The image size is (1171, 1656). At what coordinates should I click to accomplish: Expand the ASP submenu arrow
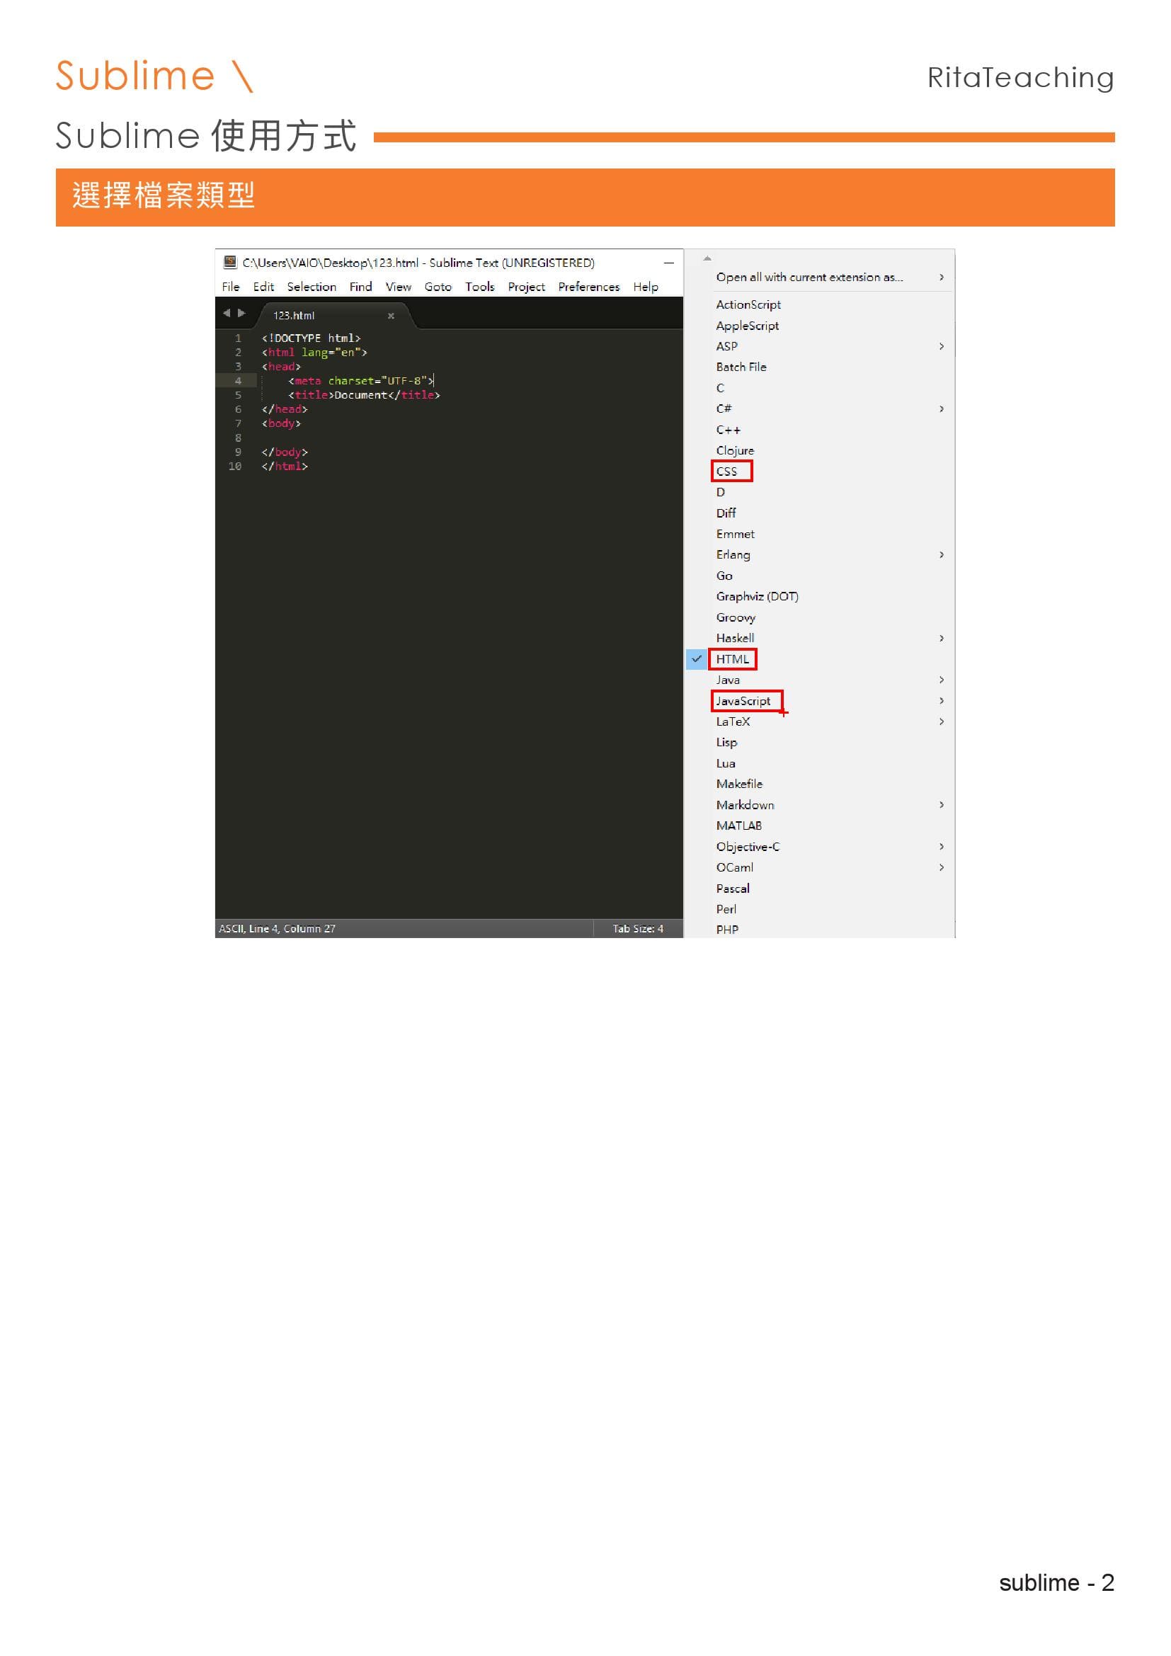pos(941,346)
